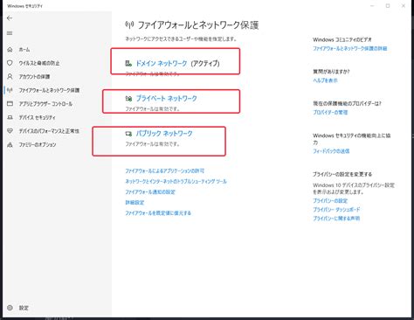Open アプリとブラウザー コントロール in sidebar
Image resolution: width=414 pixels, height=320 pixels.
[45, 104]
